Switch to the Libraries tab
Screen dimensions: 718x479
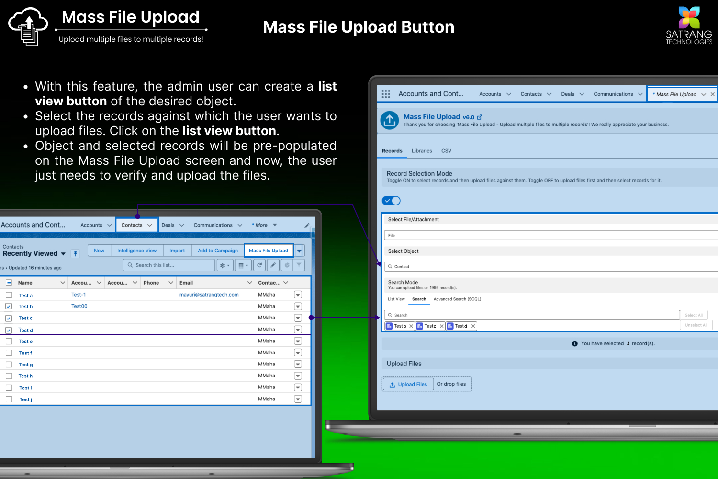(x=422, y=151)
